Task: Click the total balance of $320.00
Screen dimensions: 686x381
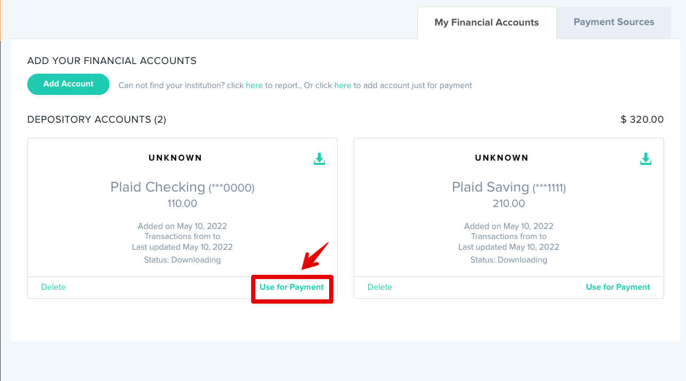Action: tap(642, 119)
